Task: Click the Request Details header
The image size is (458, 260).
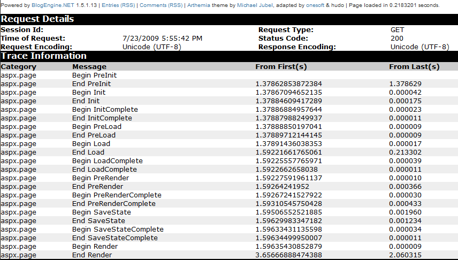Action: pyautogui.click(x=37, y=19)
